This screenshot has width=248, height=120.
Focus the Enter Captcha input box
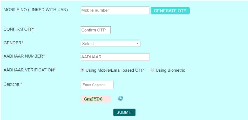pyautogui.click(x=97, y=85)
